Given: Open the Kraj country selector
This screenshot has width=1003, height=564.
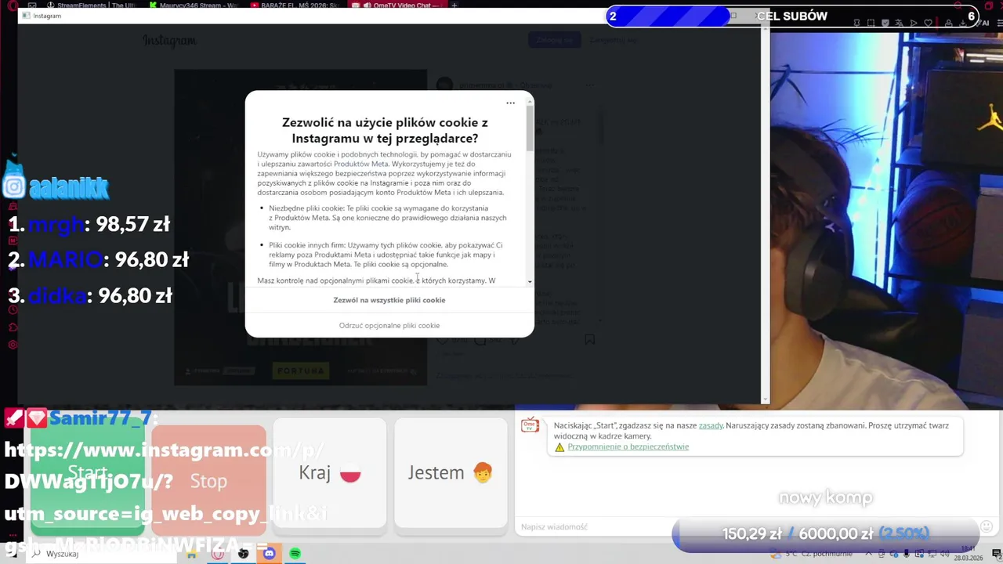Looking at the screenshot, I should [329, 473].
